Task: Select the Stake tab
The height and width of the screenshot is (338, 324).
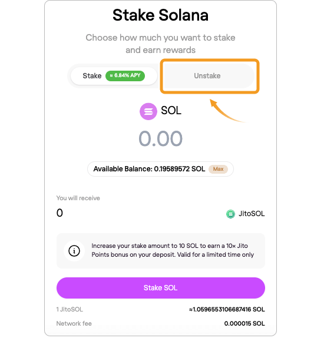Action: point(114,76)
